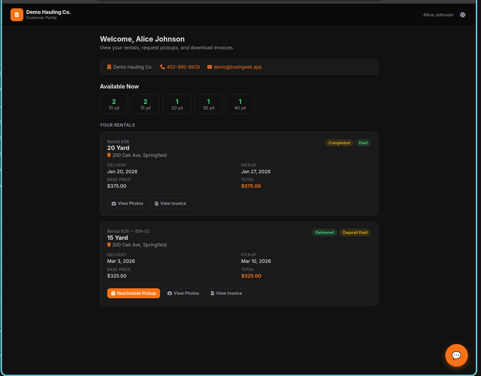Click the phone icon next to 402-990-9929
481x376 pixels.
click(162, 67)
